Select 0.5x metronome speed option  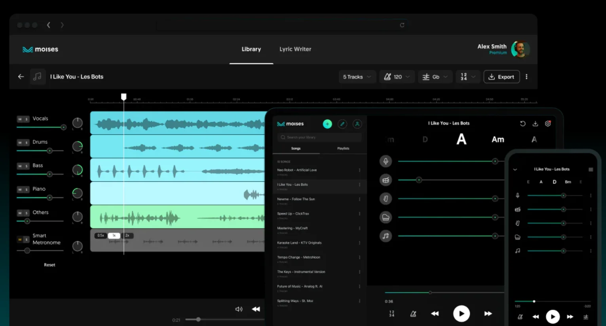[101, 235]
